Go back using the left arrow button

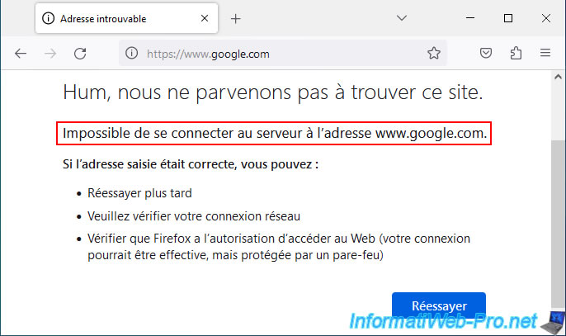(x=21, y=54)
